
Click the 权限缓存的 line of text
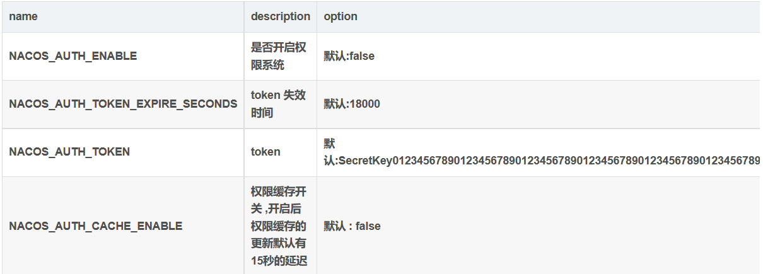tap(278, 226)
